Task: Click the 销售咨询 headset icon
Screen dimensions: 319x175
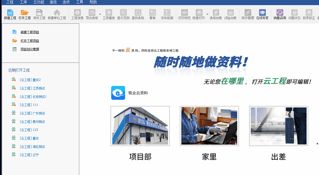Action: 280,13
